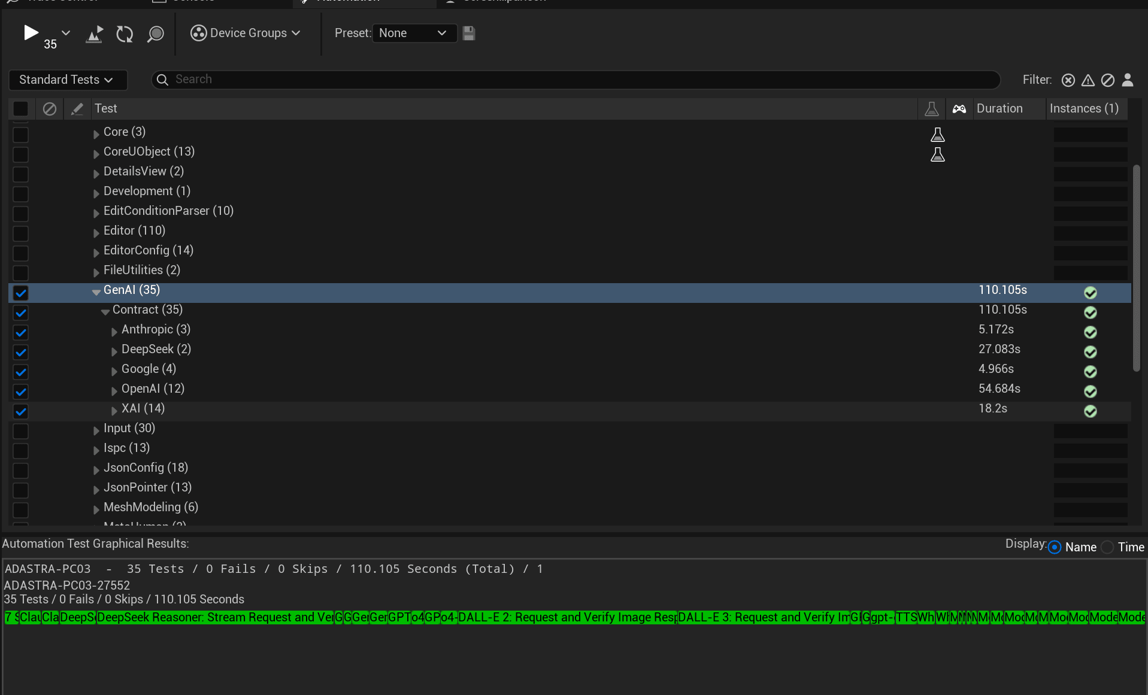Toggle the header select-all checkbox
1148x695 pixels.
[x=20, y=108]
